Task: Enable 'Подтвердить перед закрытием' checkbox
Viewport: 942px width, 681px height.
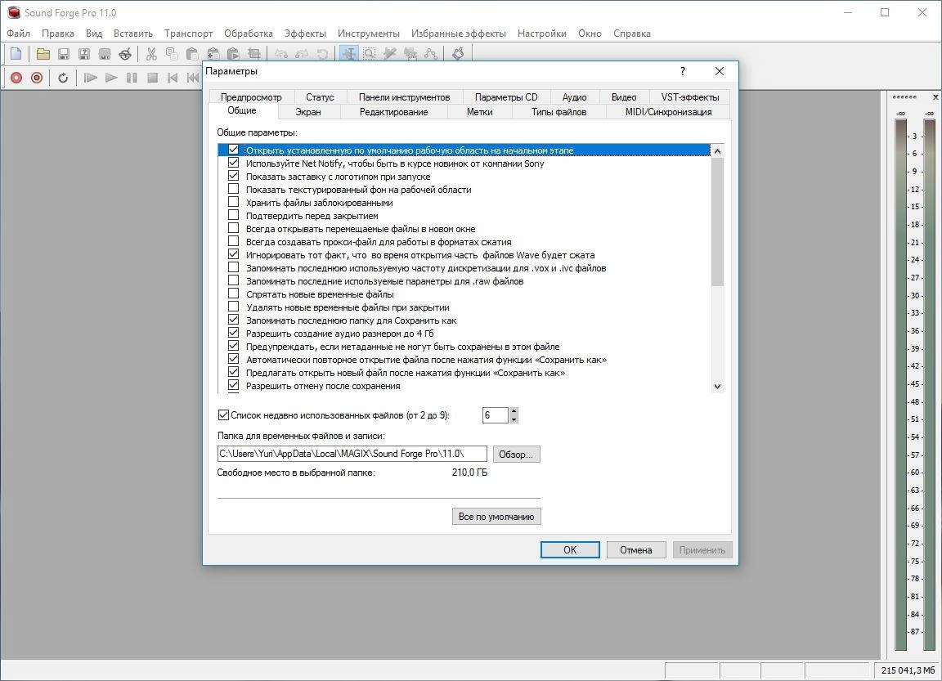Action: point(234,215)
